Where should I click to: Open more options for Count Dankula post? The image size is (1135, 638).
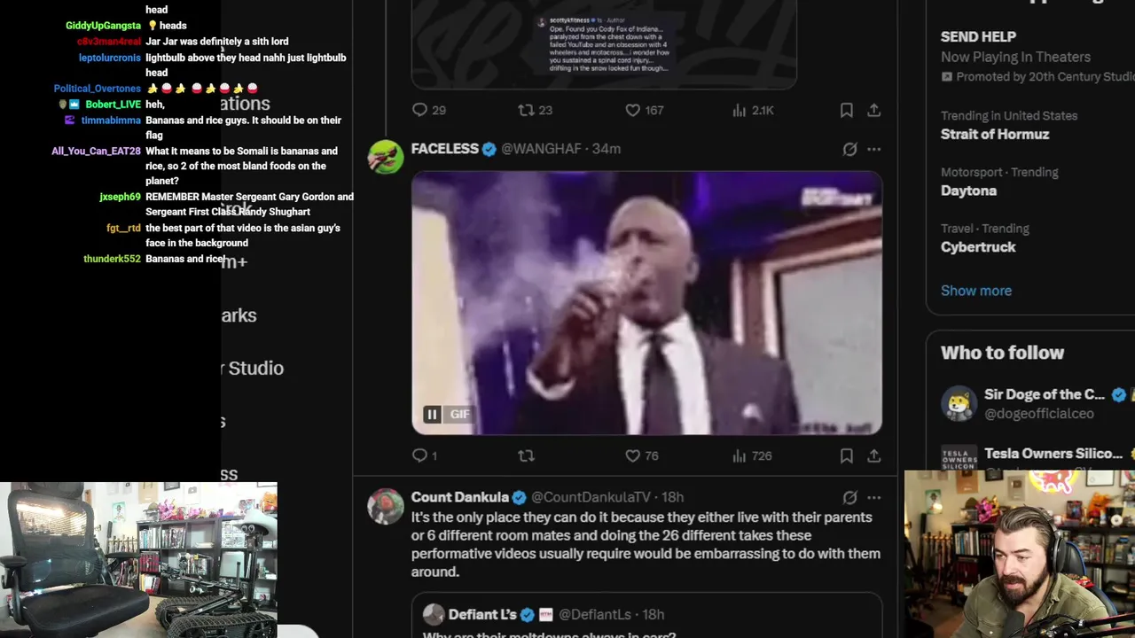pyautogui.click(x=874, y=497)
